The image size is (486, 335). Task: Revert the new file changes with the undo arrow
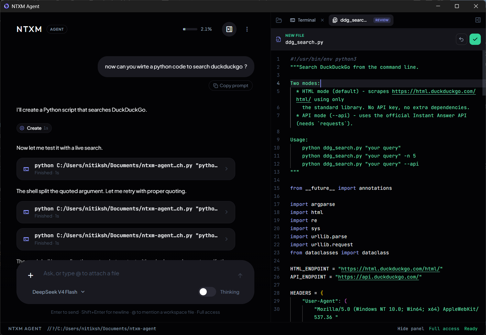click(x=461, y=39)
